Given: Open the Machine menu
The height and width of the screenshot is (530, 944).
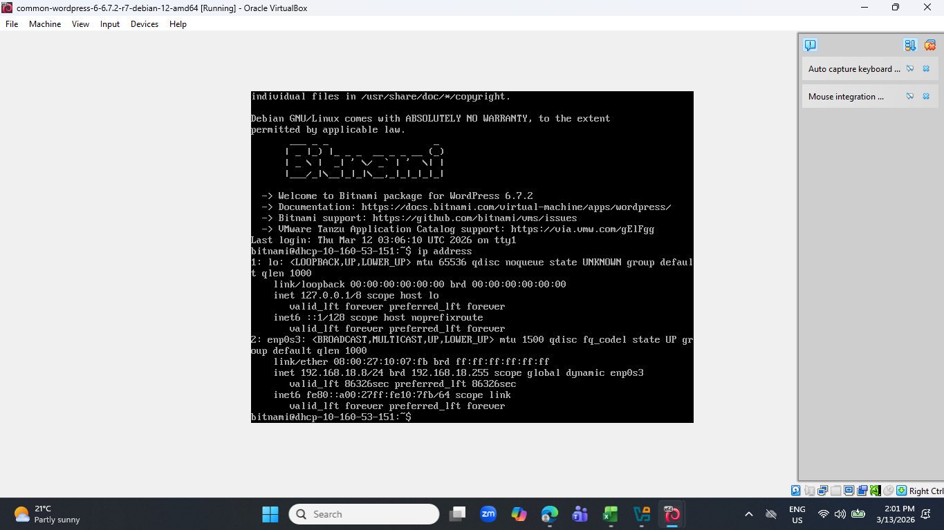Looking at the screenshot, I should 45,23.
